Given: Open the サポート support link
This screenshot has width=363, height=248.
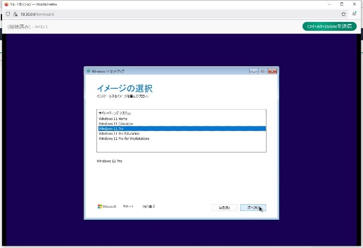Looking at the screenshot, I should click(128, 207).
